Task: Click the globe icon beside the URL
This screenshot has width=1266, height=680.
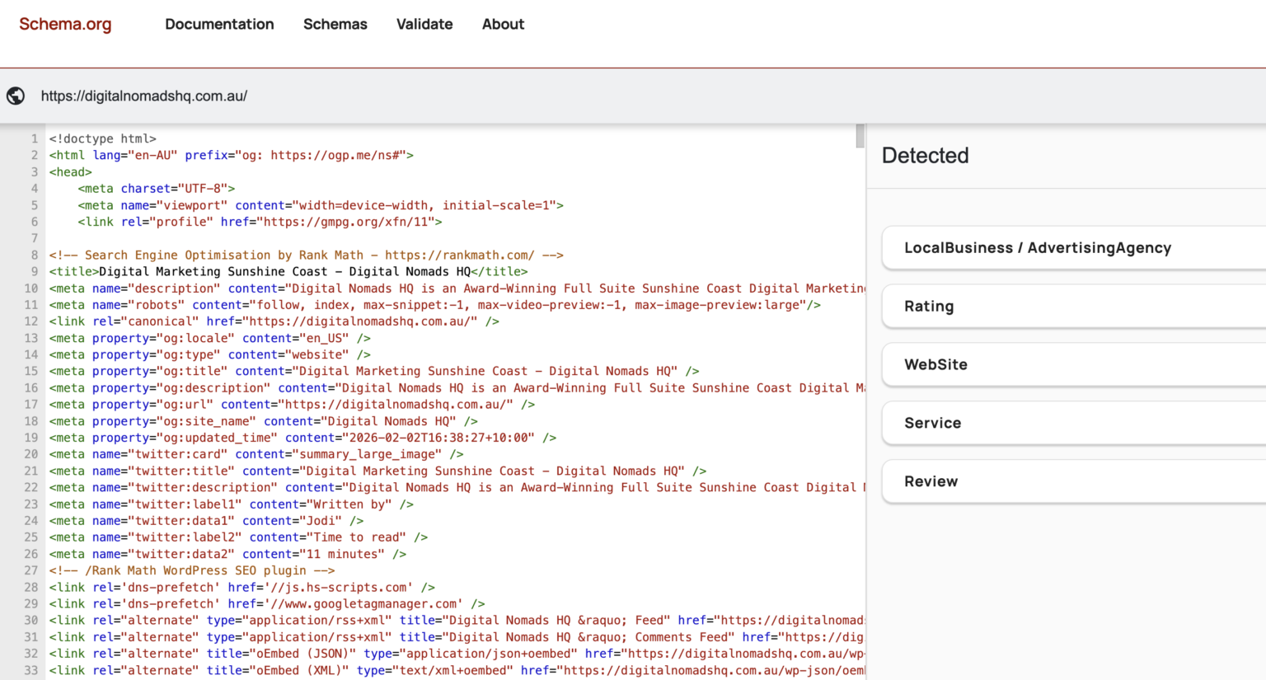Action: click(15, 95)
